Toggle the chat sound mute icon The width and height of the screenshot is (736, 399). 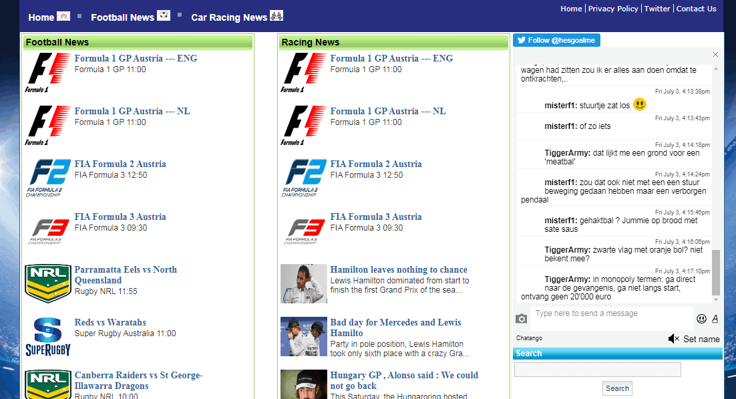(673, 339)
